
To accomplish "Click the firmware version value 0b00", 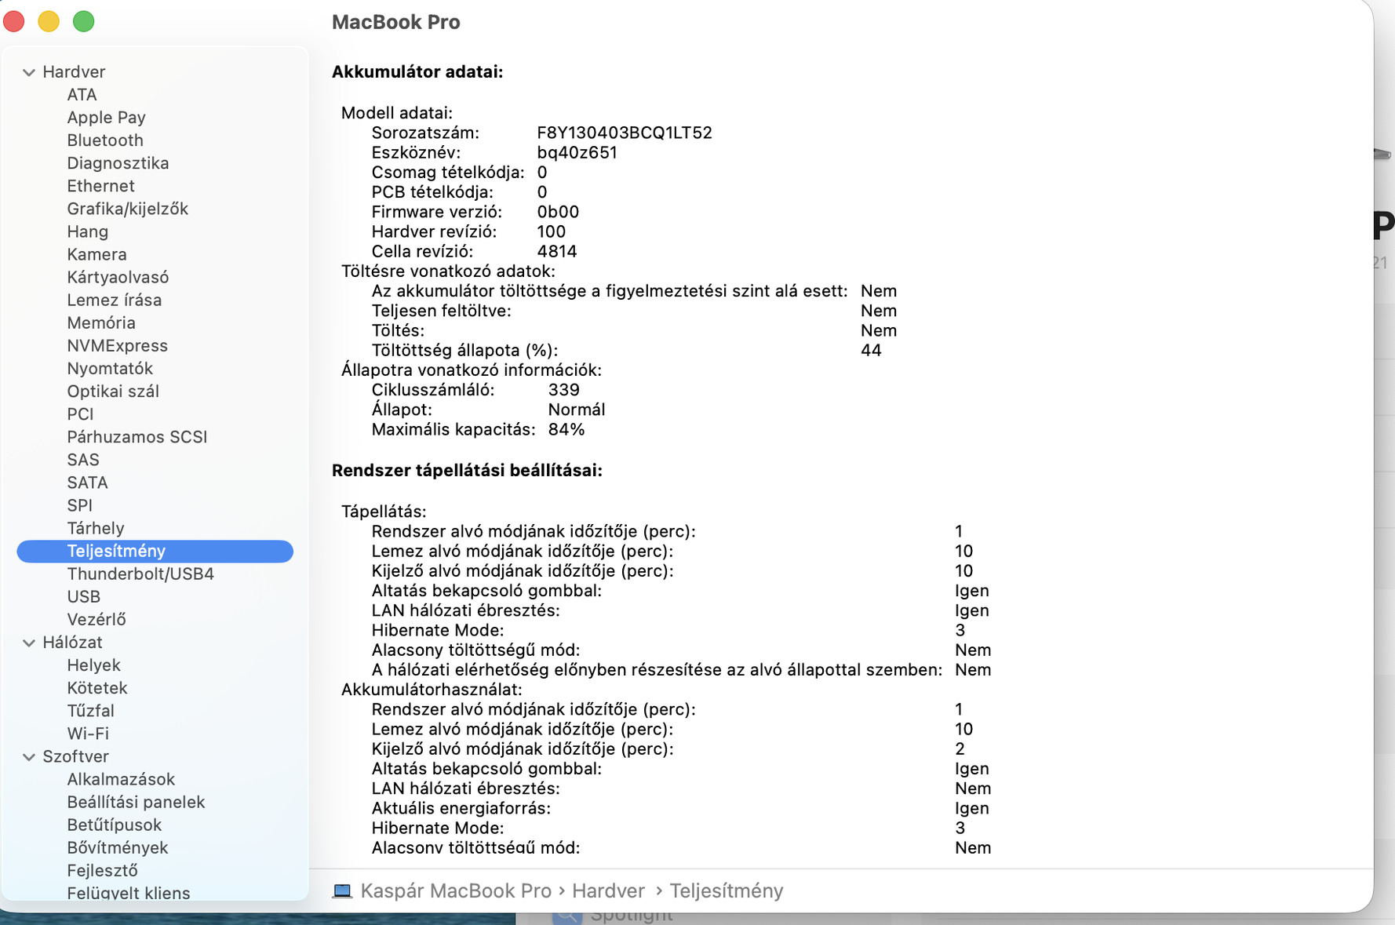I will (x=558, y=212).
